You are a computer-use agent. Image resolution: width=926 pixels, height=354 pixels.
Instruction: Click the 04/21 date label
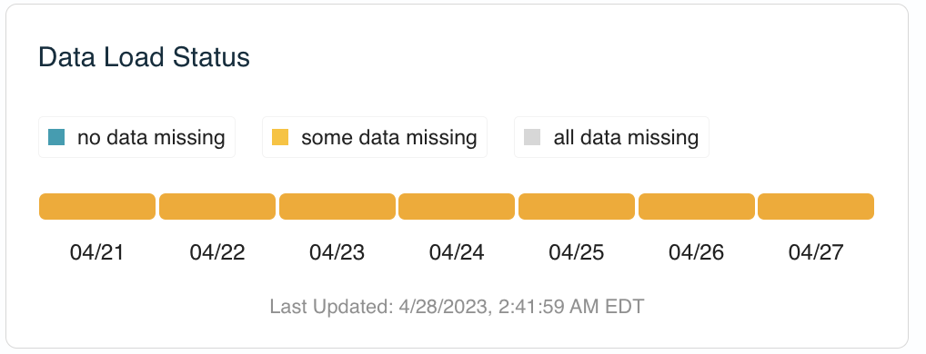click(x=96, y=252)
